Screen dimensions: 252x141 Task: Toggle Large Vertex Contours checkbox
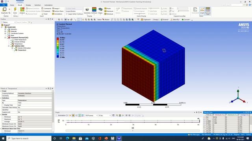67,14
